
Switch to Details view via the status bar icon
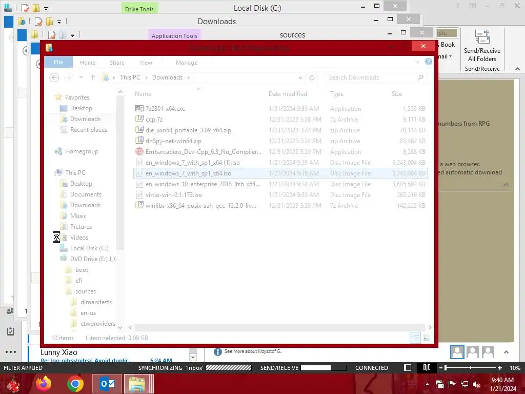click(415, 338)
